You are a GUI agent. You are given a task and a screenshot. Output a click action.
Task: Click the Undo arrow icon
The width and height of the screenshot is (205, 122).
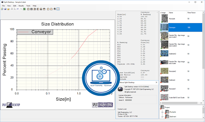pos(18,9)
